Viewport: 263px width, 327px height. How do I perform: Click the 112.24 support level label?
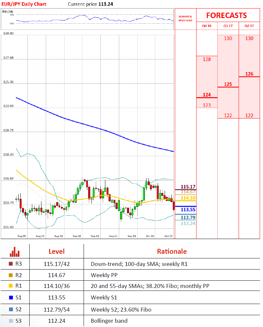click(188, 223)
